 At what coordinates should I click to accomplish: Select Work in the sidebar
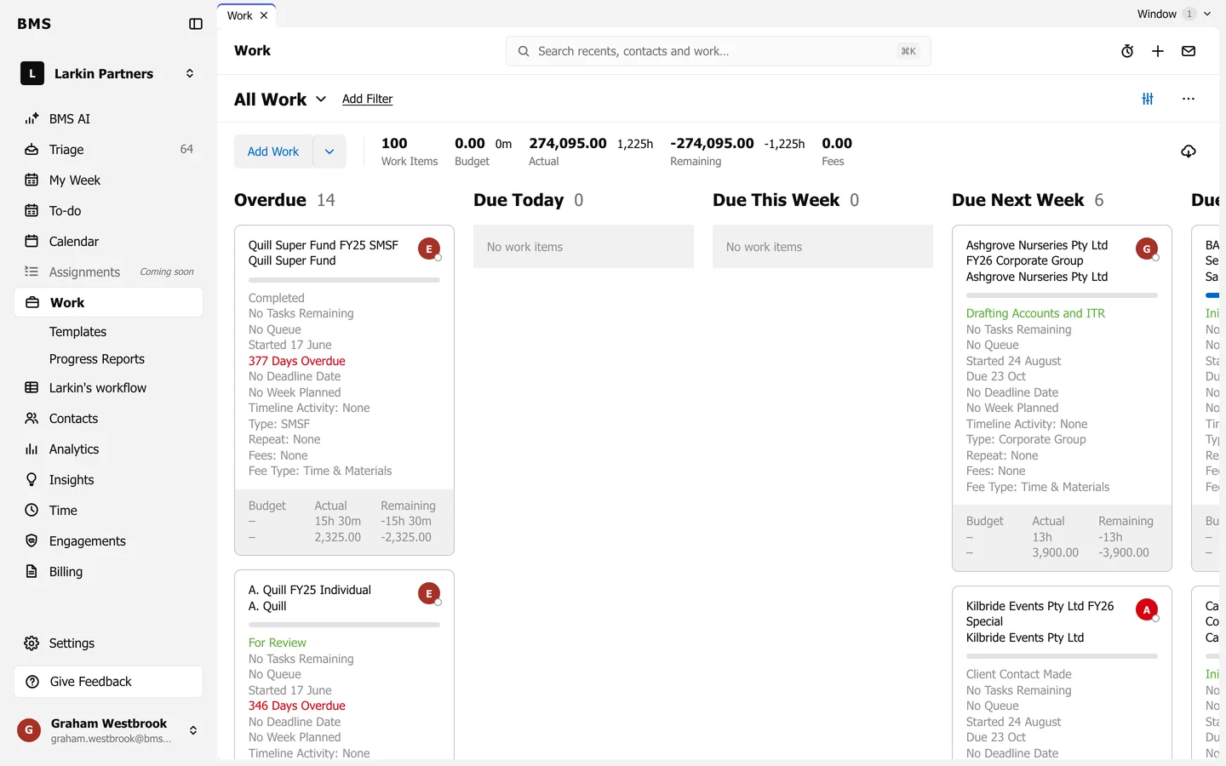pos(109,303)
